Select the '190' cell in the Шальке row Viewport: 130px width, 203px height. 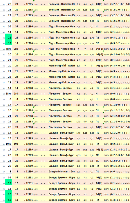coord(16,144)
